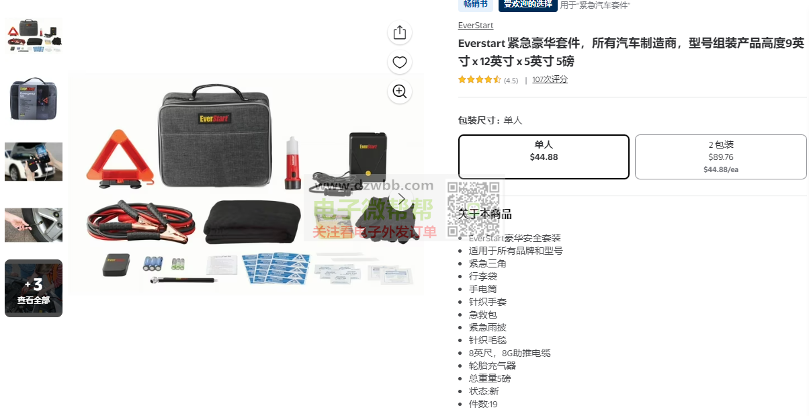Screen dimensions: 809x416
Task: Select the 单人 pack size option
Action: [x=544, y=157]
